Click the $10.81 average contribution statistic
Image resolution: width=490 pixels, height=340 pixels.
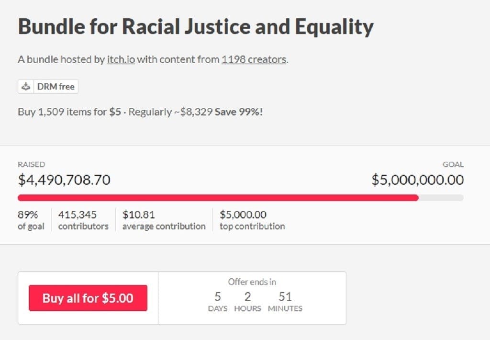point(164,220)
